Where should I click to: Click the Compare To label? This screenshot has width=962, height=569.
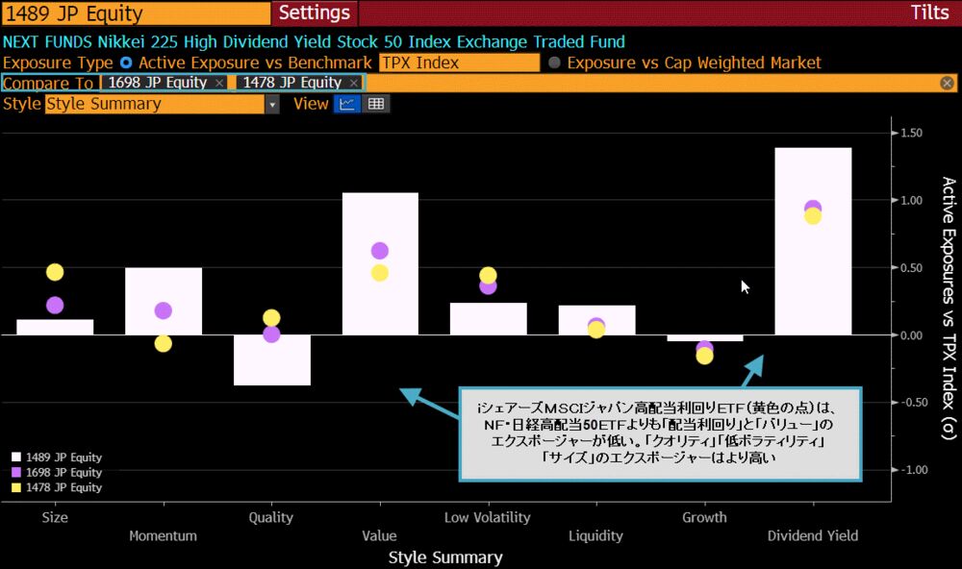(48, 83)
